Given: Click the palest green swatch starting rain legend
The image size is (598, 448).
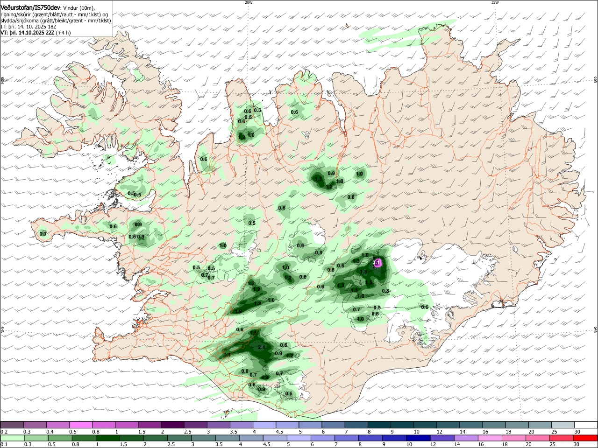Looking at the screenshot, I should point(12,438).
